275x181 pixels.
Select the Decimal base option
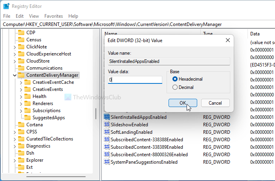(x=175, y=87)
